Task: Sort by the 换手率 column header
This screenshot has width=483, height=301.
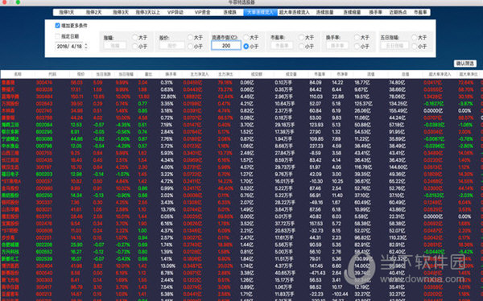Action: (x=171, y=74)
